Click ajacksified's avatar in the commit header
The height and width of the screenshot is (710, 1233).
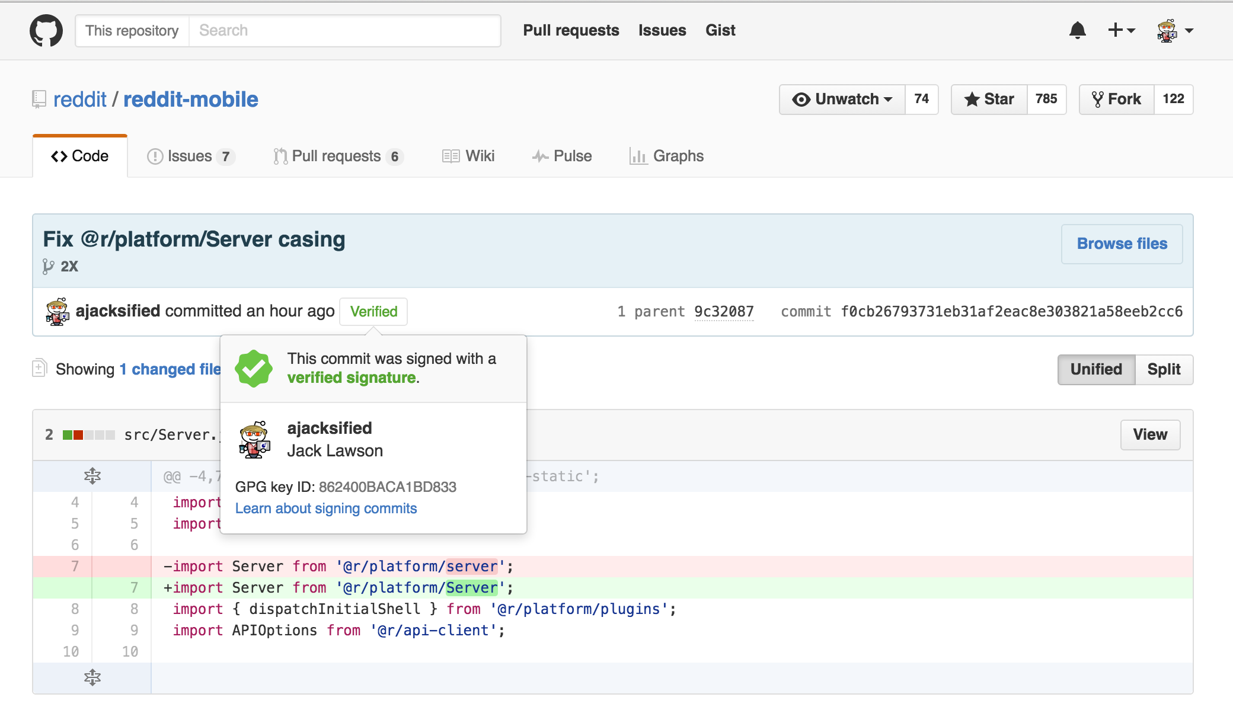tap(58, 311)
